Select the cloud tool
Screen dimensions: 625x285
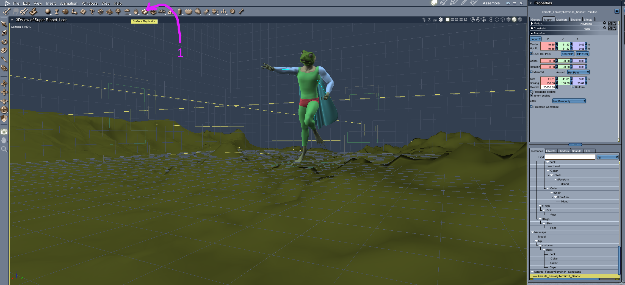pos(127,12)
